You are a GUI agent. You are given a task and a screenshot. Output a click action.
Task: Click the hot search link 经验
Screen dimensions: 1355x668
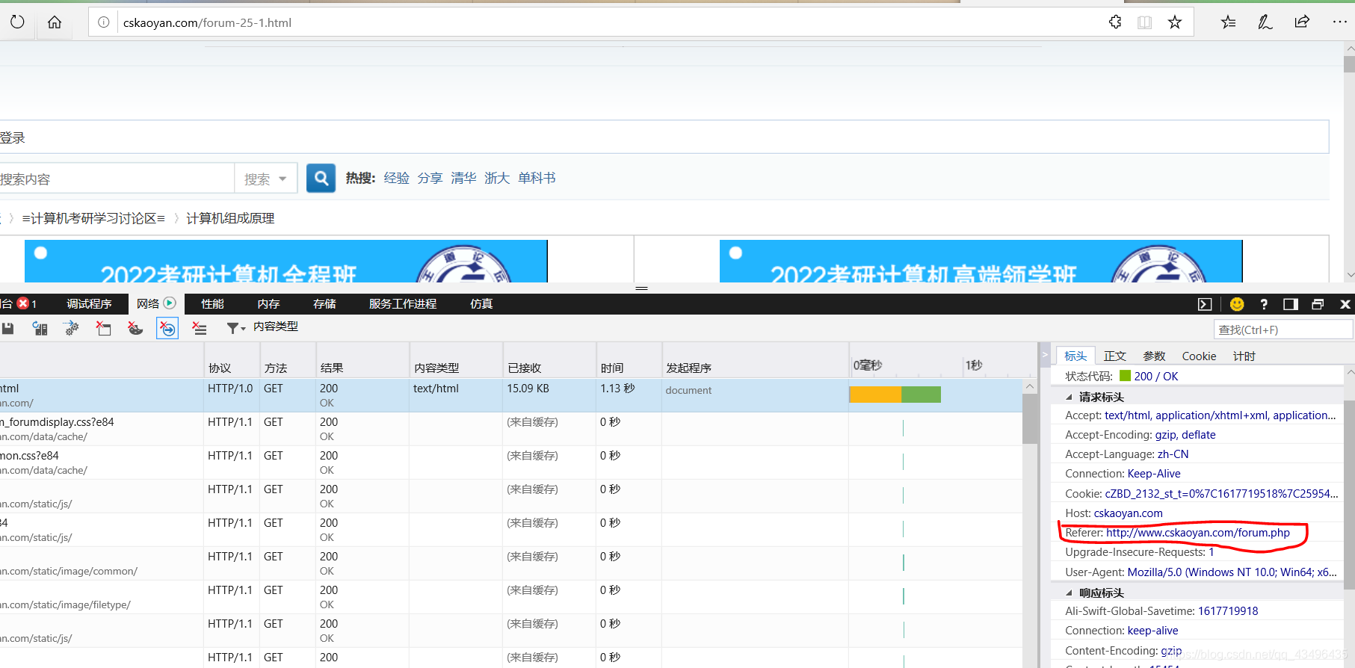click(x=397, y=178)
